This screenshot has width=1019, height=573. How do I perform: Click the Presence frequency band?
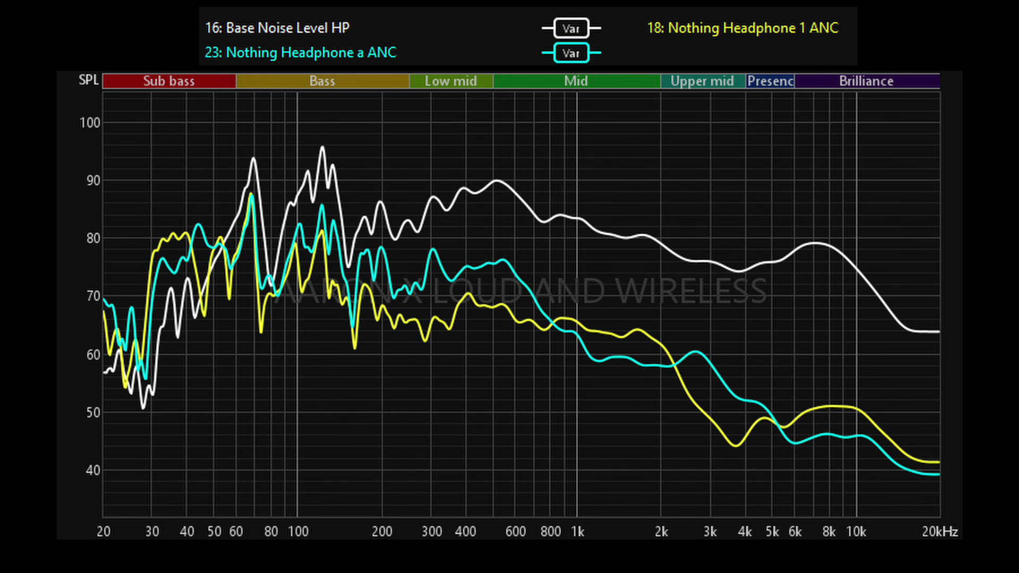pyautogui.click(x=770, y=81)
